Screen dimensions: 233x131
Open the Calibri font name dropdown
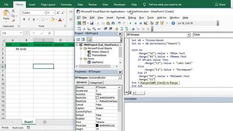pos(44,13)
